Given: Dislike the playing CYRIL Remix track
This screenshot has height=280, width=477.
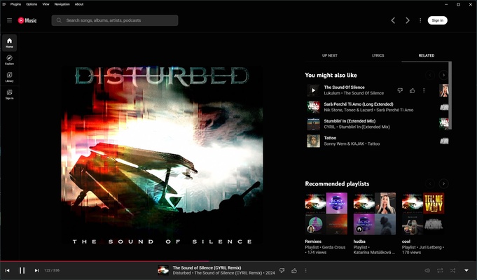Looking at the screenshot, I should click(x=282, y=270).
